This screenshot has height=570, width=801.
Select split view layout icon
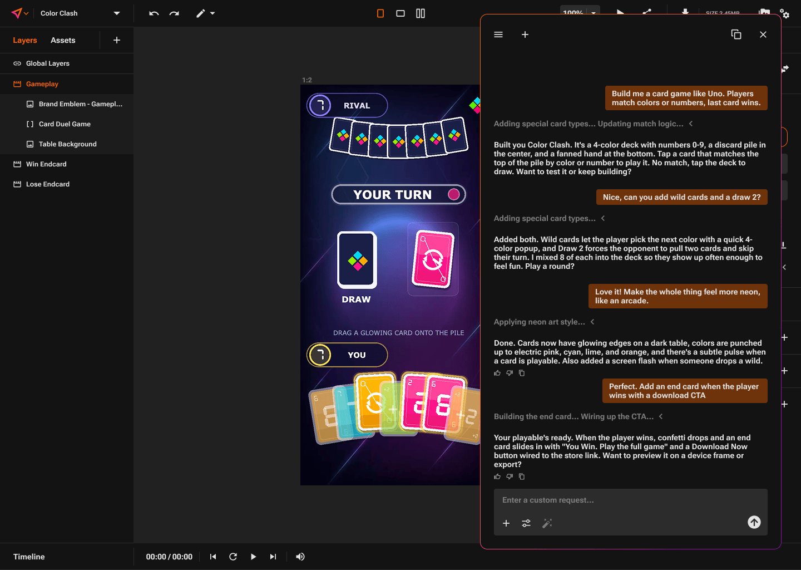coord(421,13)
